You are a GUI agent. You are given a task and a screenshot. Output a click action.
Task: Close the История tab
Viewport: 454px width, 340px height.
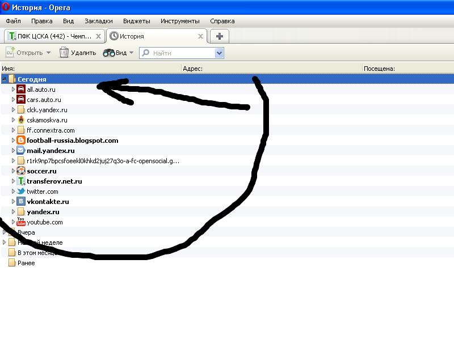(200, 36)
